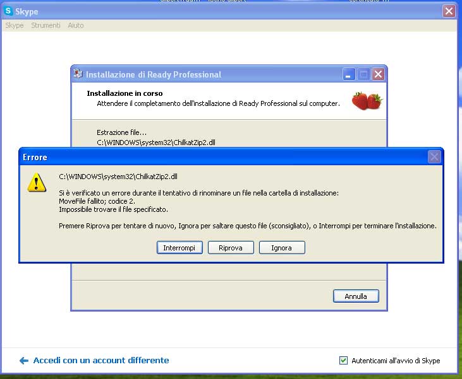
Task: Click Annulla in the installer window
Action: [x=356, y=296]
